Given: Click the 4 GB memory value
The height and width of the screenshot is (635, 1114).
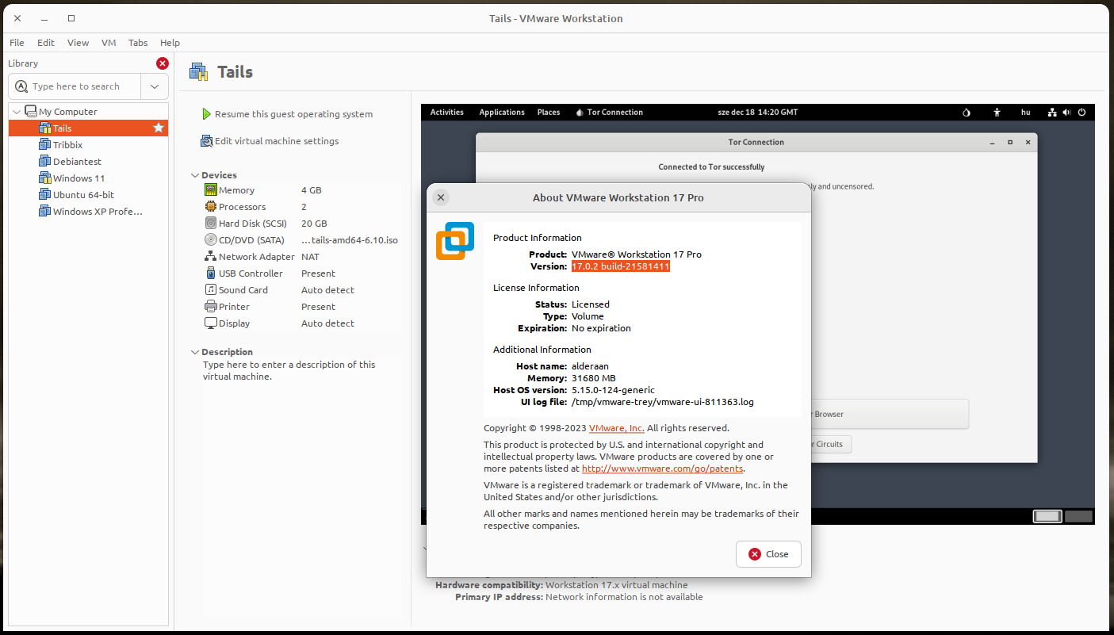Looking at the screenshot, I should pos(312,190).
